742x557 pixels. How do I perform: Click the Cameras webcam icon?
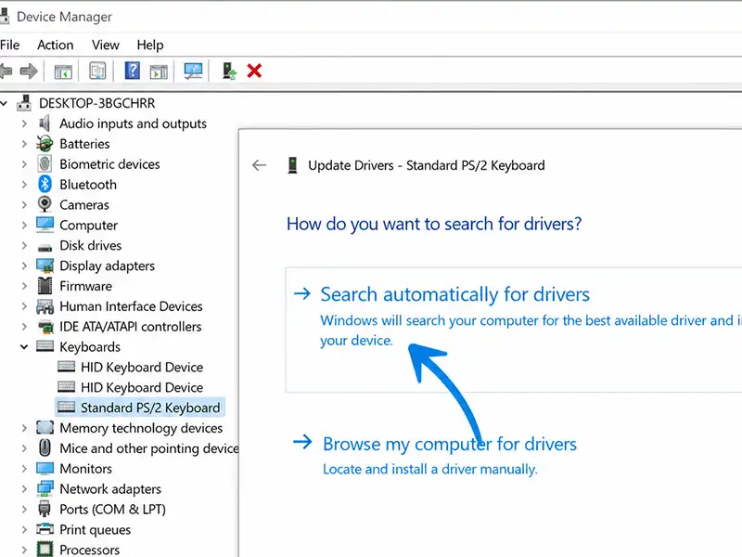(45, 204)
